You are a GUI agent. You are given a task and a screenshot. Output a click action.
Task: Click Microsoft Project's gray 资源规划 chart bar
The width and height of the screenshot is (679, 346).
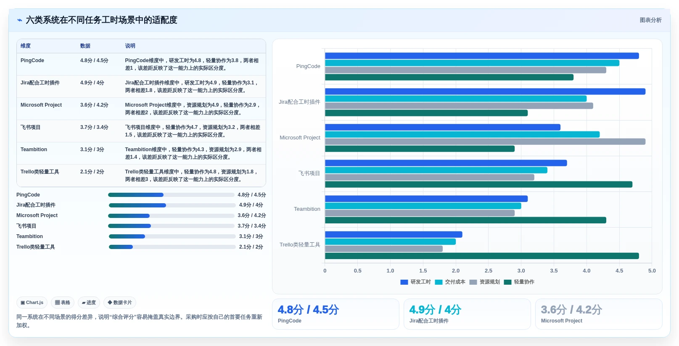point(485,142)
